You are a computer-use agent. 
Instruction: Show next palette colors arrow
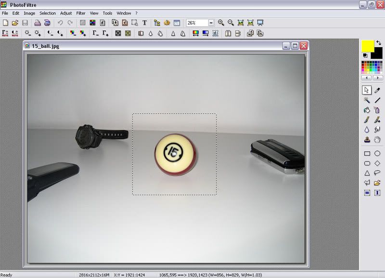tap(378, 78)
